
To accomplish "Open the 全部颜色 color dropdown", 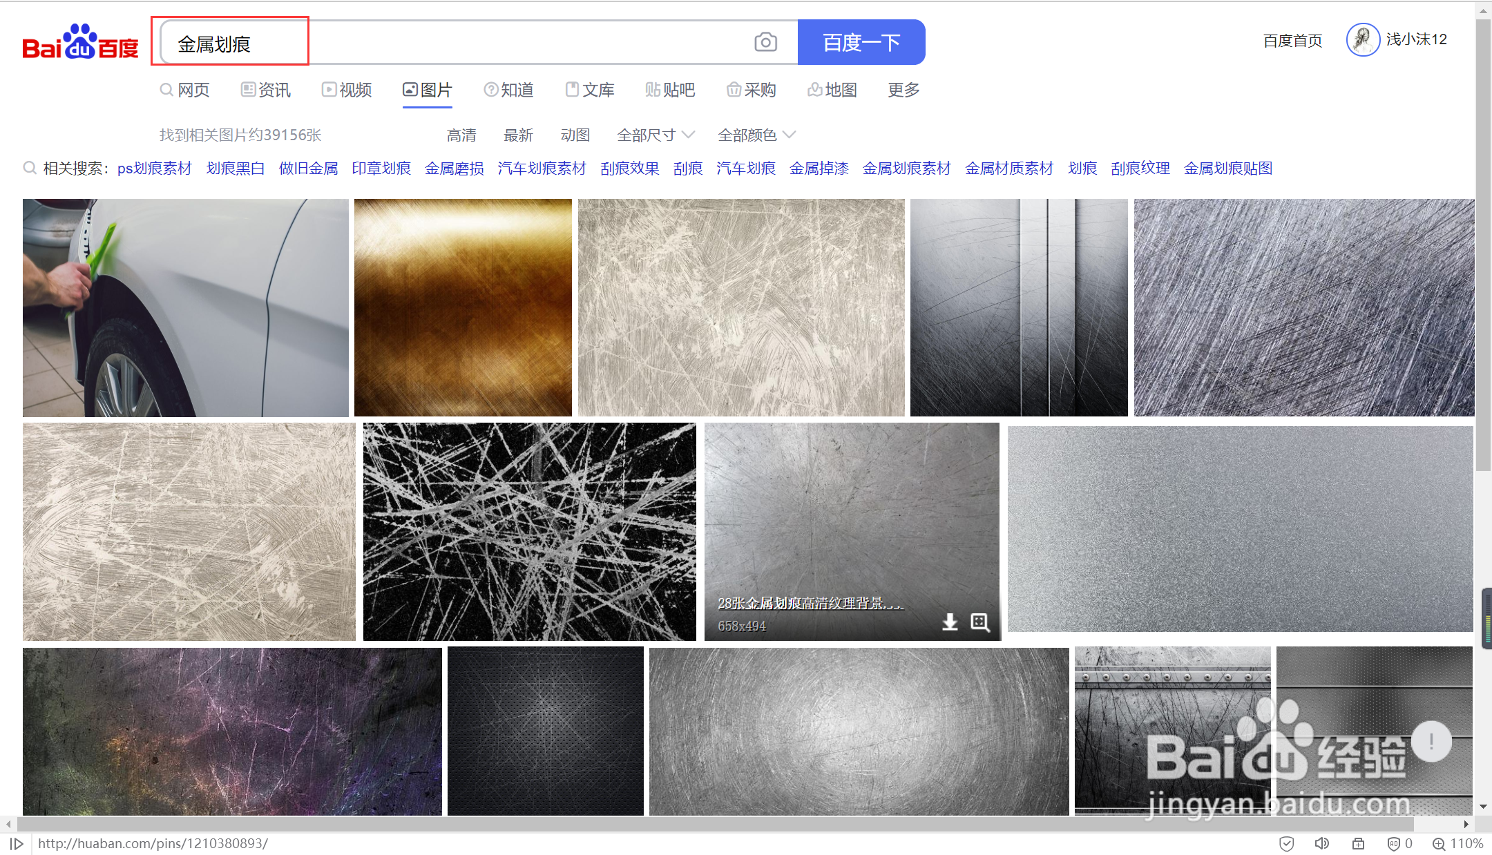I will (x=756, y=135).
